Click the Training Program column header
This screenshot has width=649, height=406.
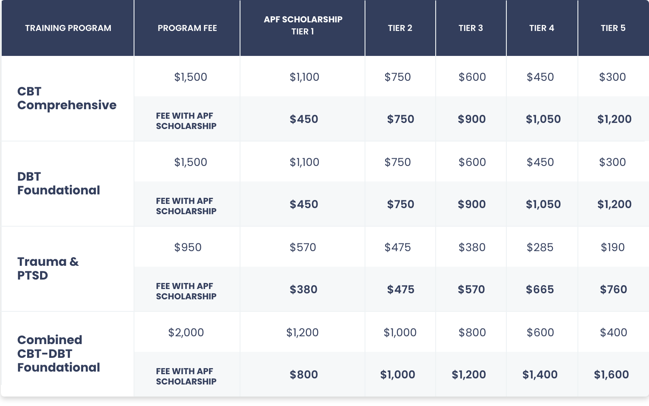pyautogui.click(x=68, y=28)
